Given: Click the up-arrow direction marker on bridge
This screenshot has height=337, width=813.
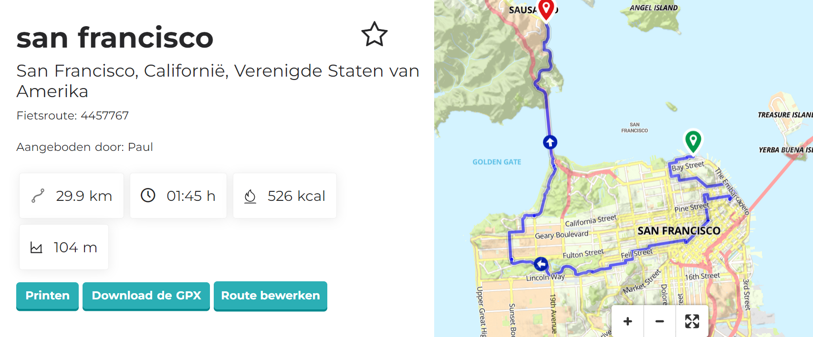Looking at the screenshot, I should (x=550, y=142).
